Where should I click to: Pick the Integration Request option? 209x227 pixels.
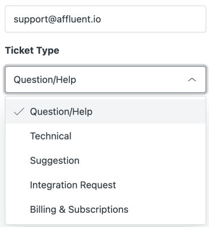(106, 185)
